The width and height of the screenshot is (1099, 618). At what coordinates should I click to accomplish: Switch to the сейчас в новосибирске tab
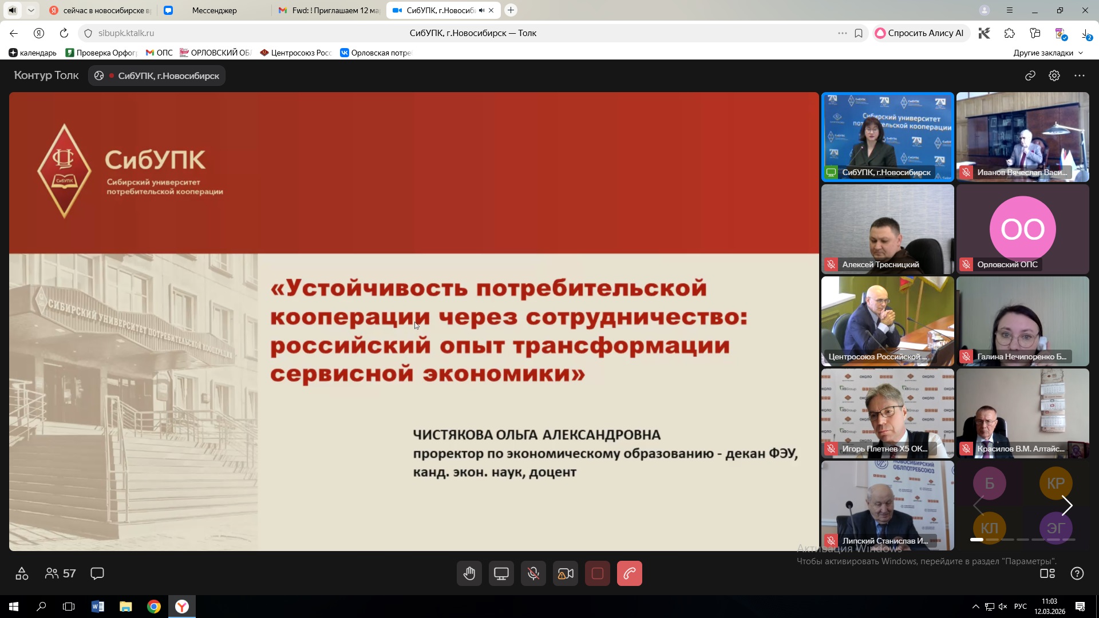[x=100, y=10]
